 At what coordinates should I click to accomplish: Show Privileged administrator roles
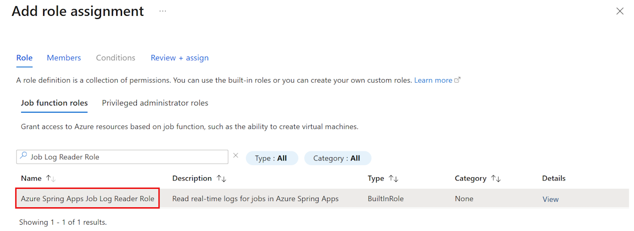(155, 103)
